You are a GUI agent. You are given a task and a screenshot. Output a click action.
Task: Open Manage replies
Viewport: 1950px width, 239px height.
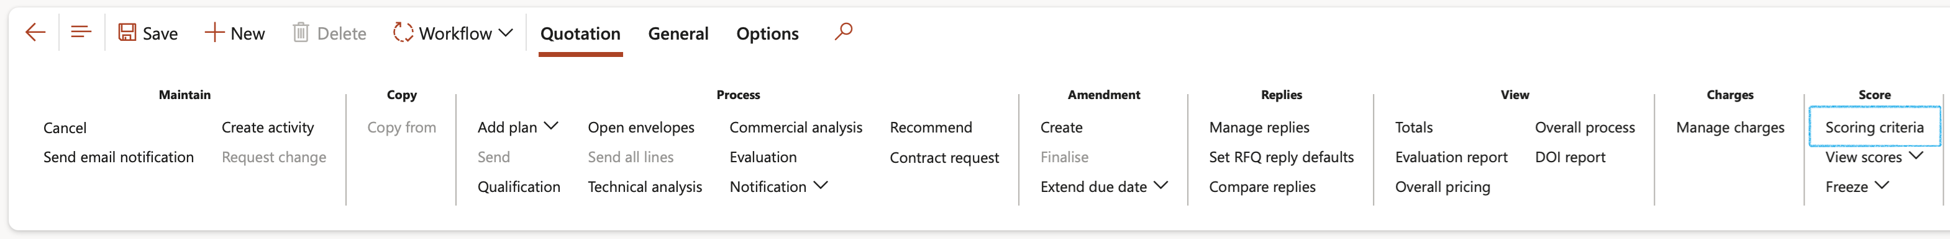1259,128
